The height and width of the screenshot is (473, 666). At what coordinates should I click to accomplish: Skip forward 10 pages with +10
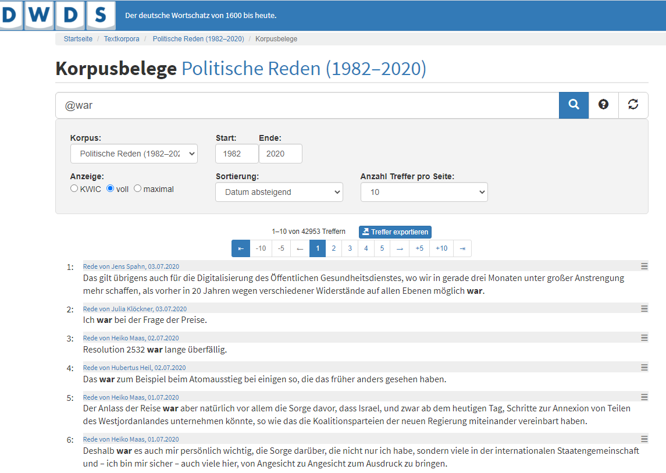(441, 248)
